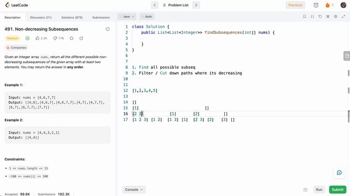350x196 pixels.
Task: Open the Problem List
Action: [x=176, y=5]
